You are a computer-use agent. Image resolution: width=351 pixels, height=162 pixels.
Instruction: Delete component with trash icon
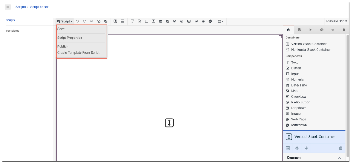click(x=341, y=148)
